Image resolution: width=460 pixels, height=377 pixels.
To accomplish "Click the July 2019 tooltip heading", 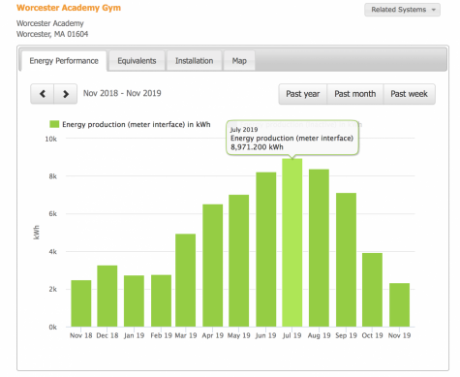I will point(244,130).
